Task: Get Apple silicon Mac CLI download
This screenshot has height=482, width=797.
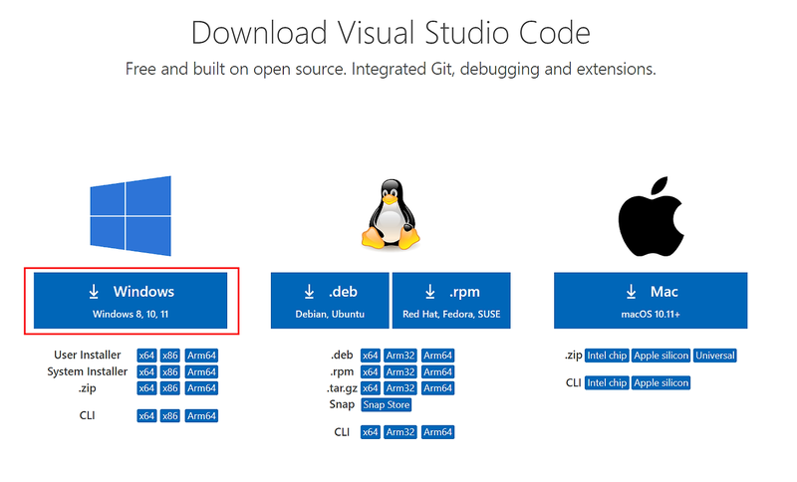Action: (x=662, y=383)
